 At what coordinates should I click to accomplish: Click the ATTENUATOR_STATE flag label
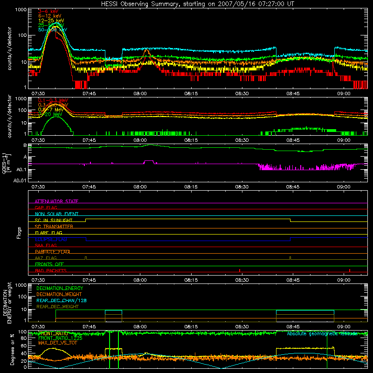click(x=56, y=201)
